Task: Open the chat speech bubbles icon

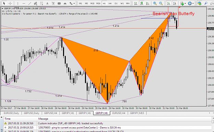Action: tap(212, 3)
